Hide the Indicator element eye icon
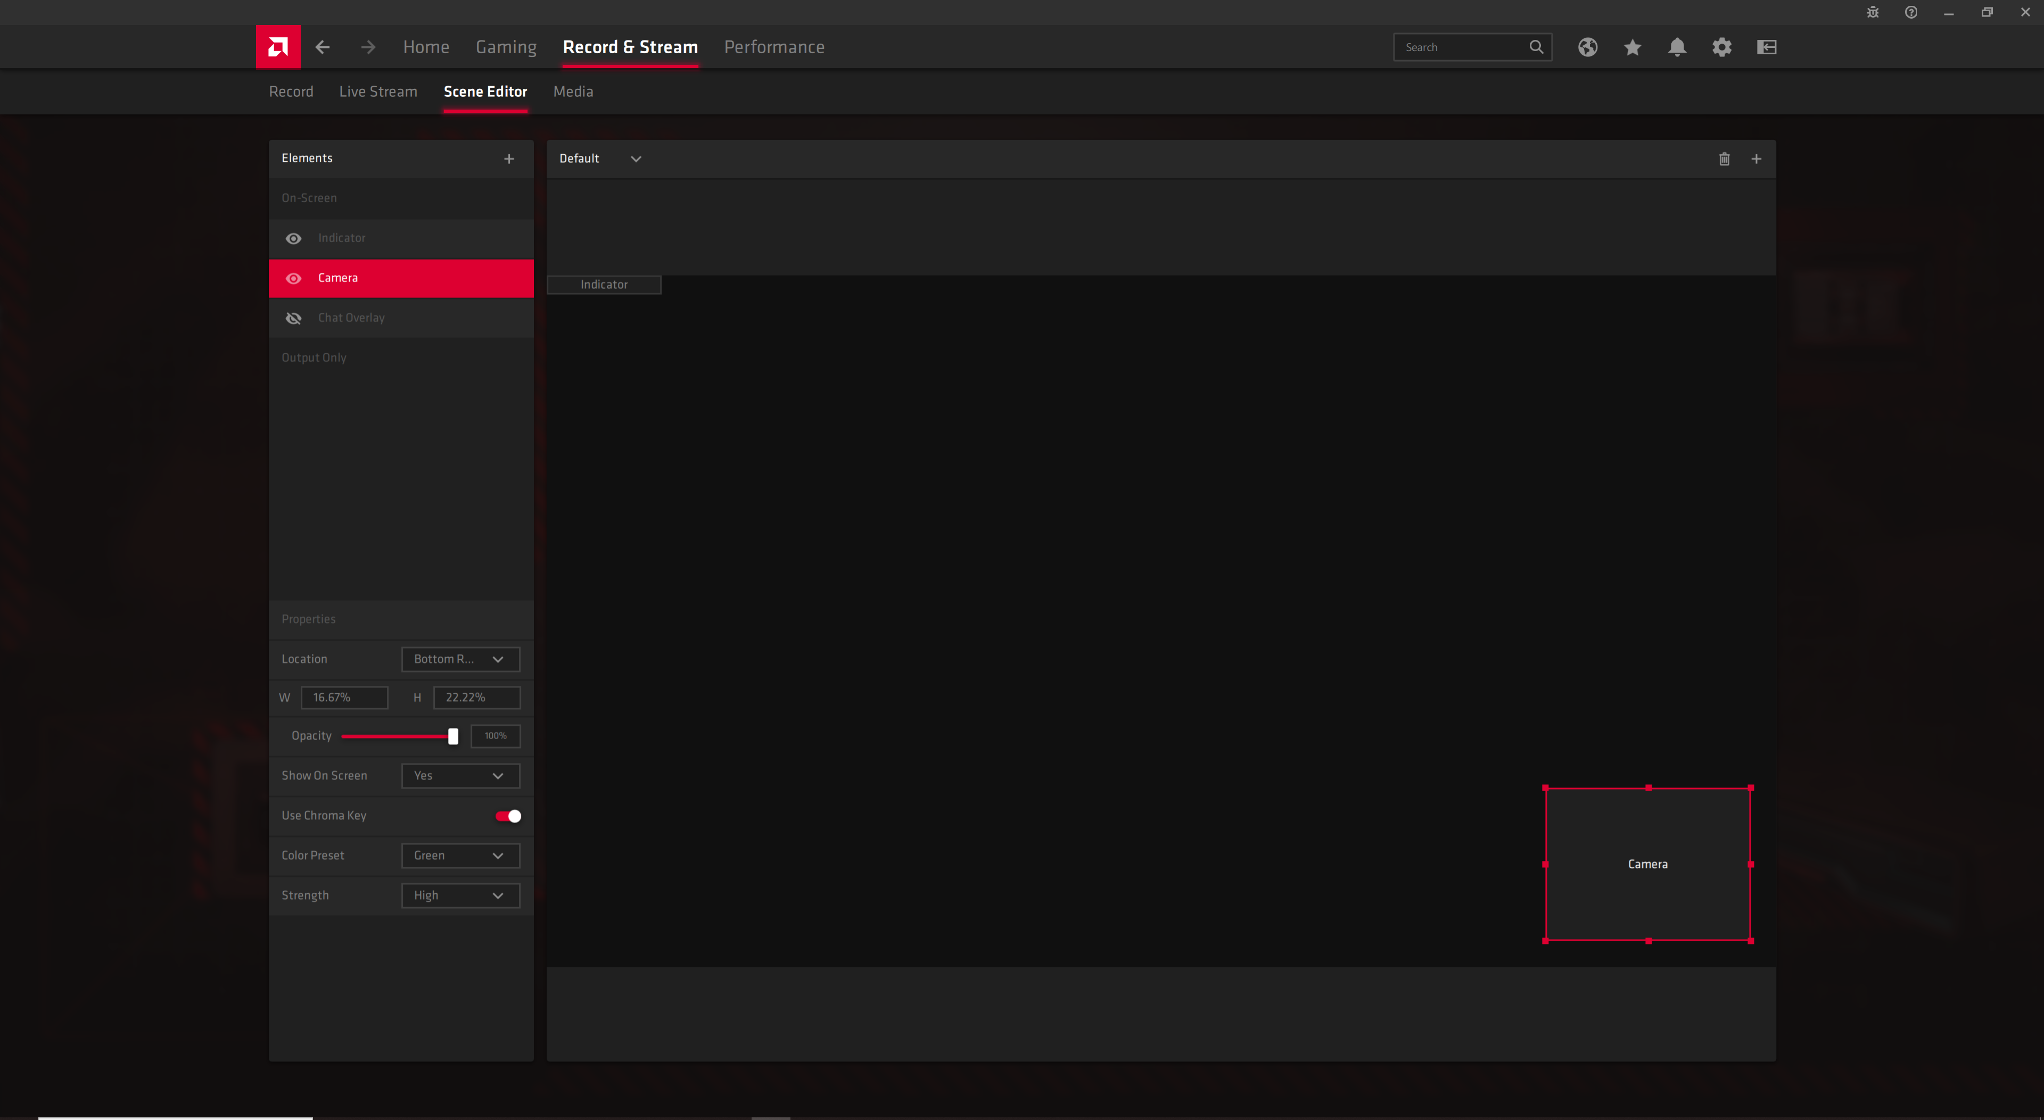The image size is (2044, 1120). [294, 238]
